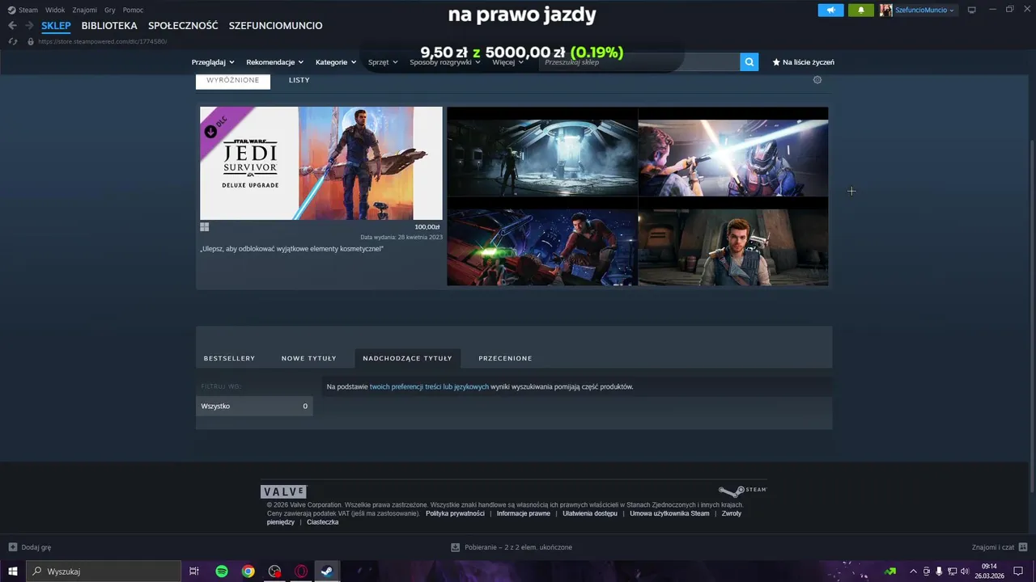Click the SzefuncioMuncio profile avatar
Screen dimensions: 1036x582
886,10
